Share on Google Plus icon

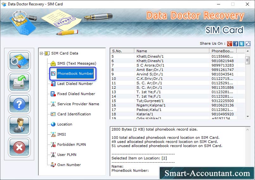(229, 44)
